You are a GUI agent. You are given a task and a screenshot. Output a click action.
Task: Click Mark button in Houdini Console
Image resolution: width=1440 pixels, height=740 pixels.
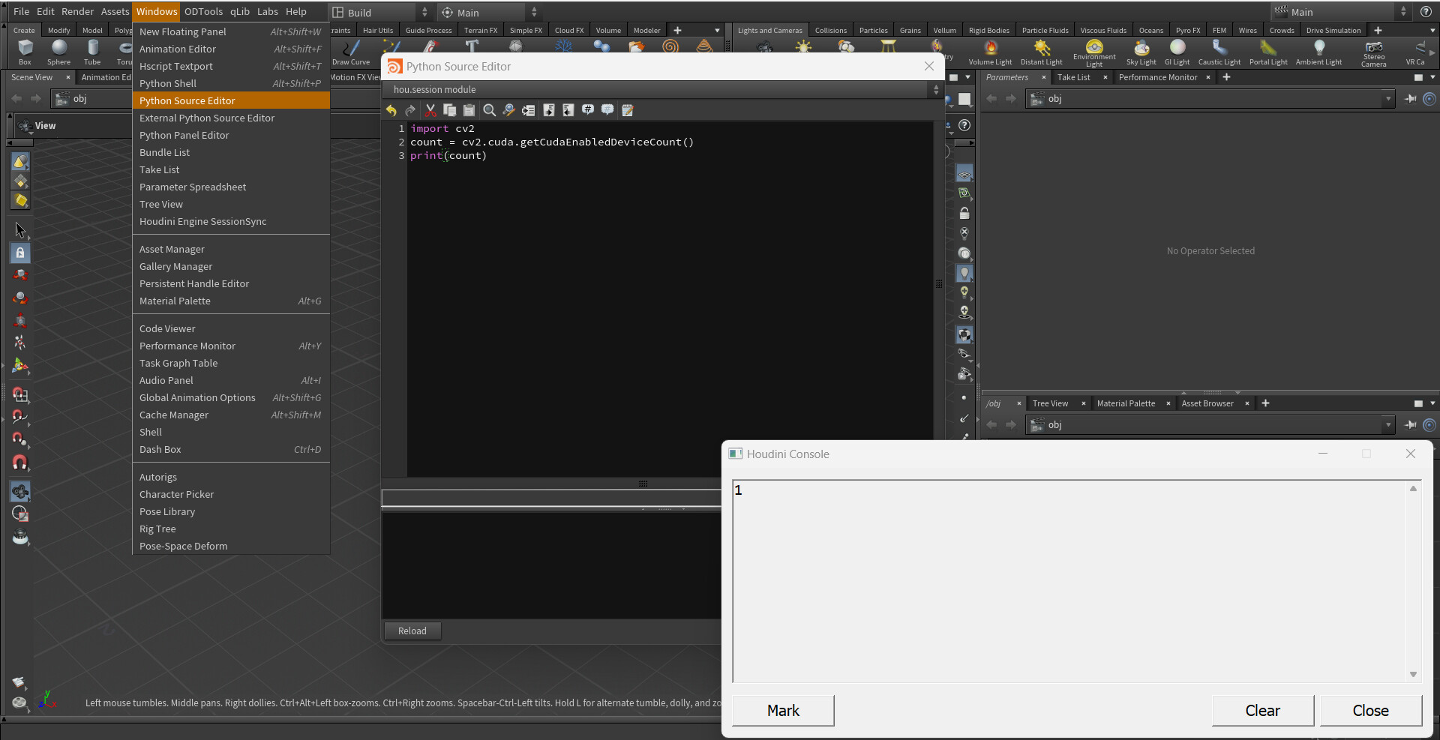(x=783, y=710)
